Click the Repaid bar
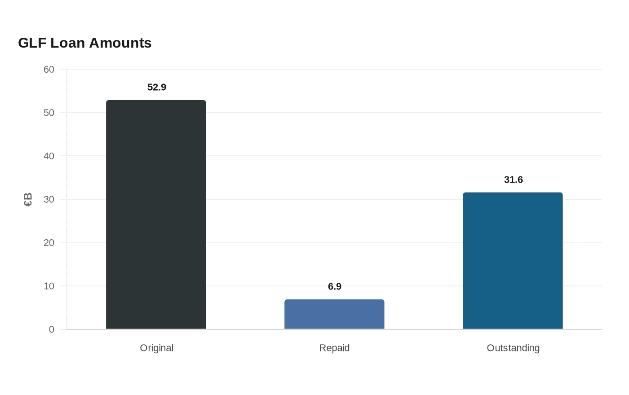Viewport: 629px width, 395px height. pyautogui.click(x=334, y=314)
